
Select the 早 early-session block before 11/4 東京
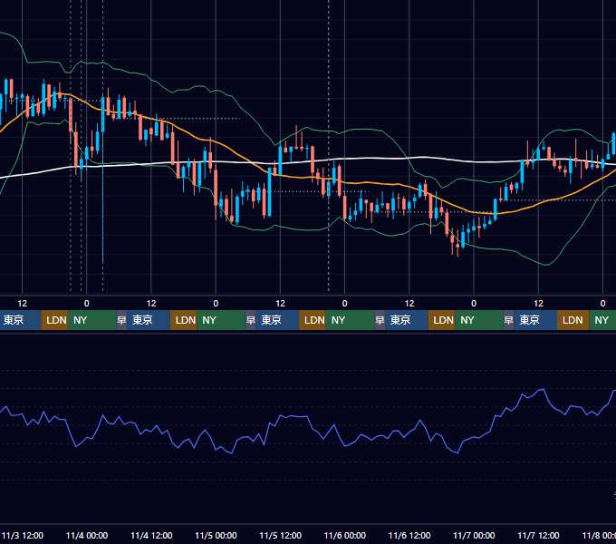tap(121, 320)
